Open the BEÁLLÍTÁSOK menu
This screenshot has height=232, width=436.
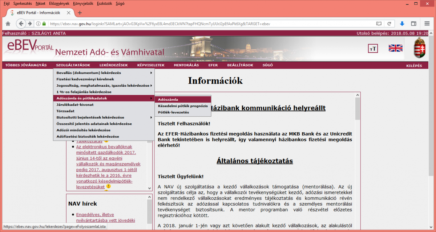240,65
